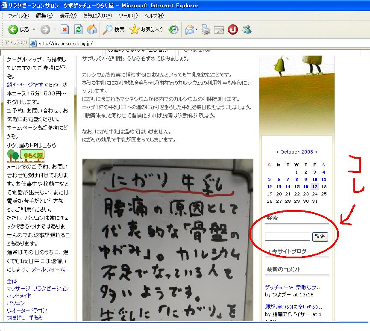Open calendar date 8
This screenshot has height=331, width=370.
(x=297, y=179)
